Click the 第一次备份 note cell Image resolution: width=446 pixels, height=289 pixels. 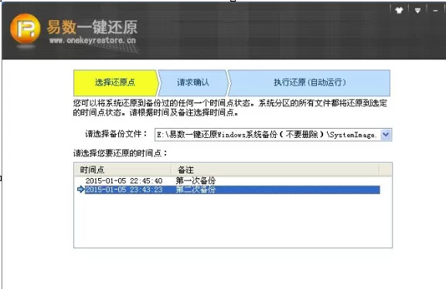click(196, 180)
